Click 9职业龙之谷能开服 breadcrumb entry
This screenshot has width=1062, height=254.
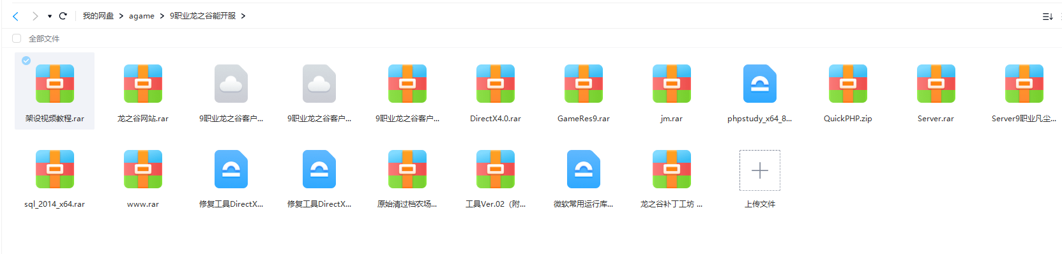(202, 16)
